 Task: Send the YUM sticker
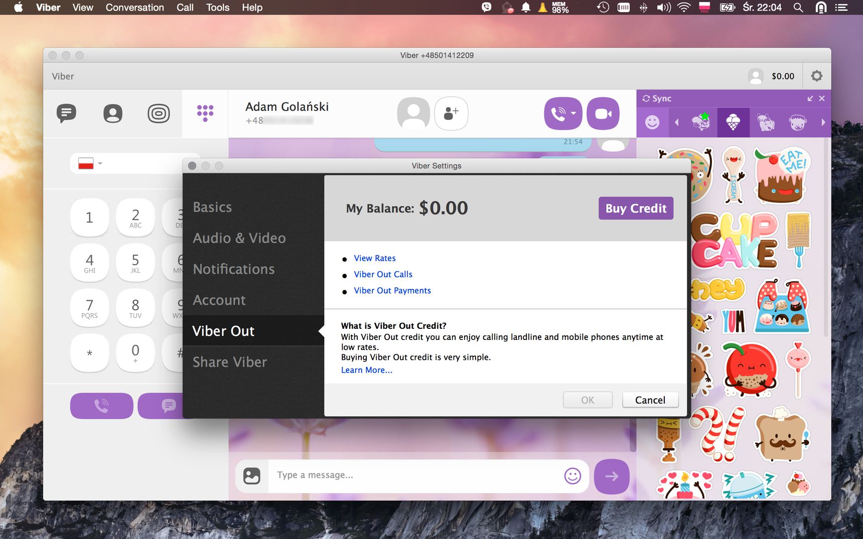click(734, 321)
